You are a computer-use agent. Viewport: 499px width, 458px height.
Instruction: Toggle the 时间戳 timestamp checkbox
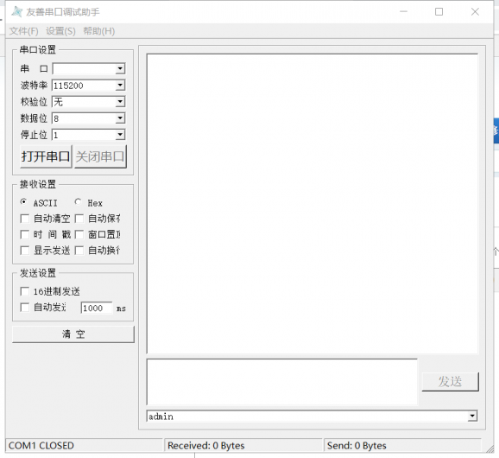(24, 234)
